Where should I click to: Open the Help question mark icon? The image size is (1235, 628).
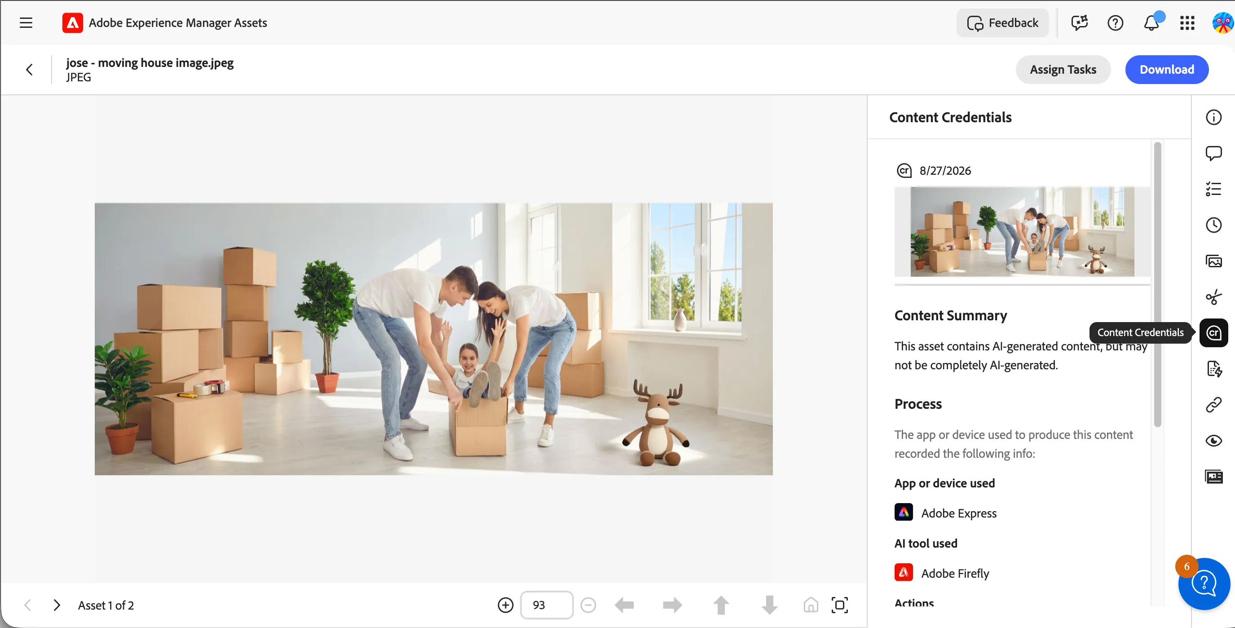pyautogui.click(x=1115, y=22)
